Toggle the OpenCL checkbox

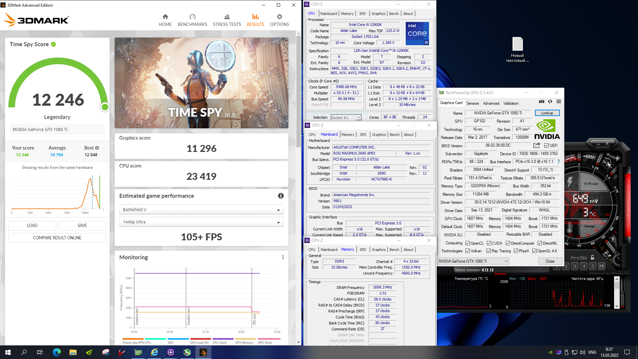468,243
